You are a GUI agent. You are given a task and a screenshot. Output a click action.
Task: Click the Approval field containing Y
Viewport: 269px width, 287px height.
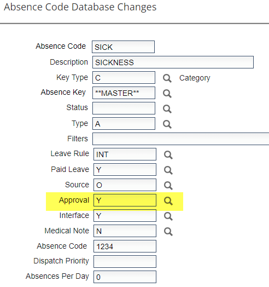click(125, 200)
